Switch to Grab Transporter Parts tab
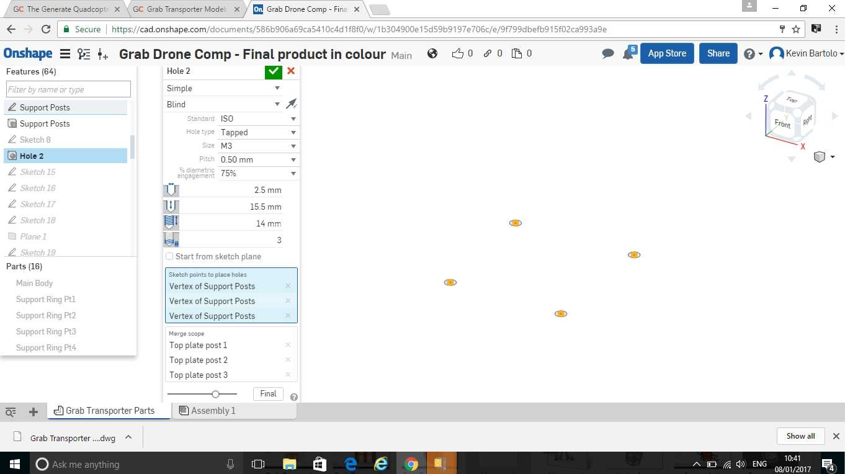This screenshot has height=474, width=845. click(x=110, y=411)
